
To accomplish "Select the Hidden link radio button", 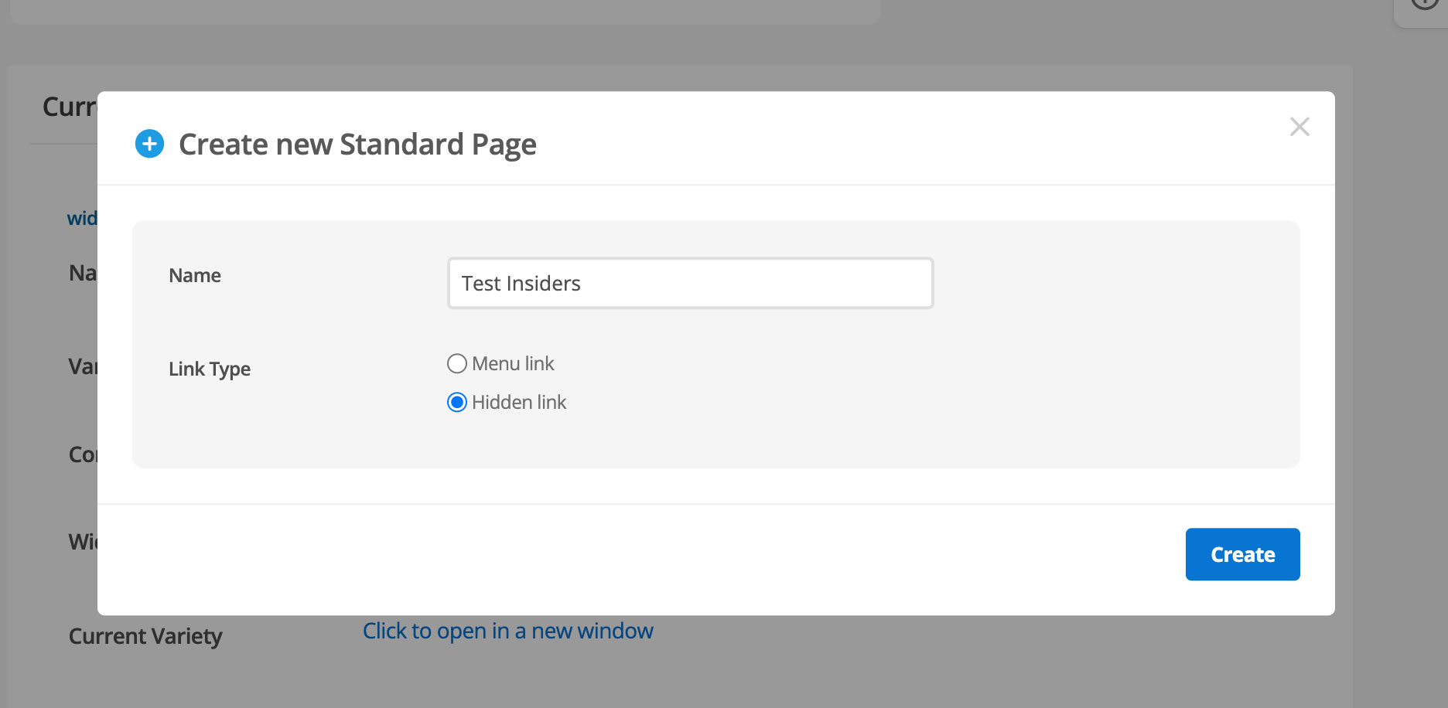I will tap(457, 402).
